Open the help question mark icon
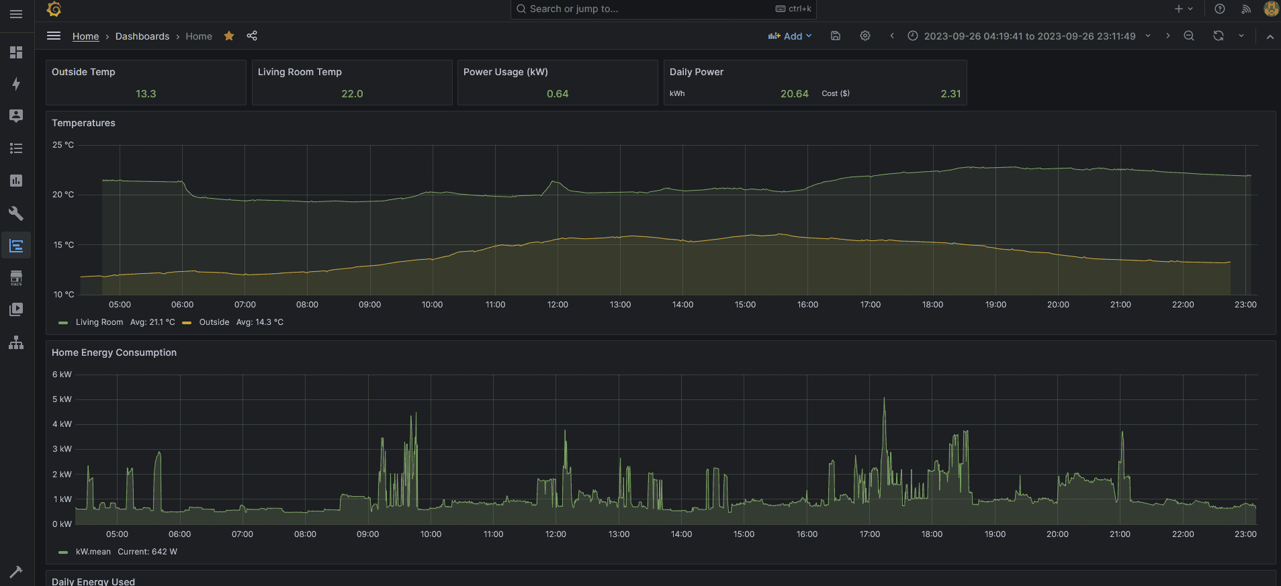Image resolution: width=1281 pixels, height=586 pixels. [x=1220, y=9]
